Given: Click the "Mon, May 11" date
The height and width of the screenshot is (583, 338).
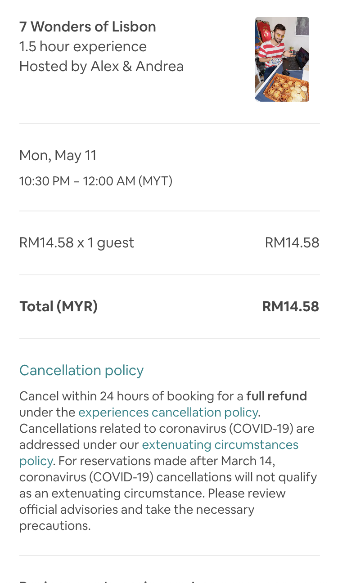Looking at the screenshot, I should click(x=58, y=156).
